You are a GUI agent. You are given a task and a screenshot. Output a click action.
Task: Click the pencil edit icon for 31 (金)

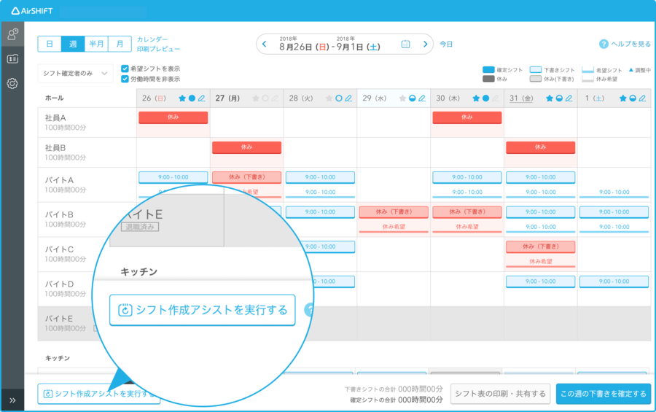coord(568,98)
